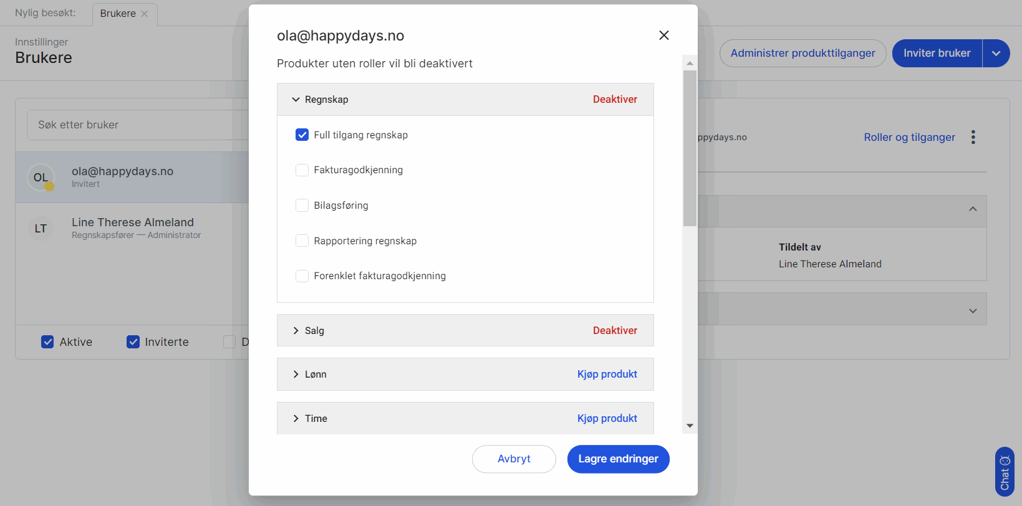Viewport: 1022px width, 506px height.
Task: Click the scrollbar down arrow in dialog
Action: click(x=690, y=426)
